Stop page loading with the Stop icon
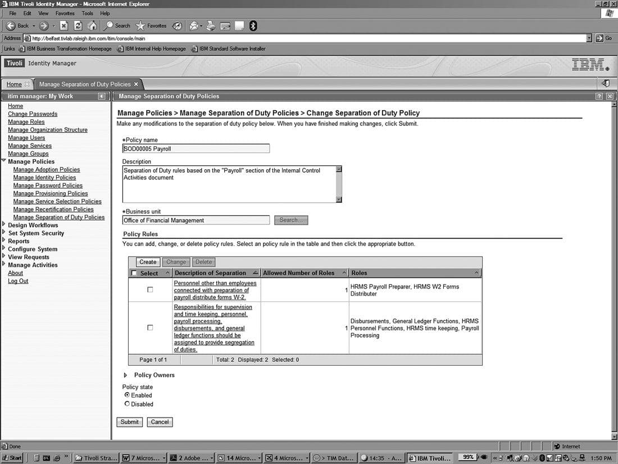Viewport: 618px width, 464px height. (x=64, y=26)
